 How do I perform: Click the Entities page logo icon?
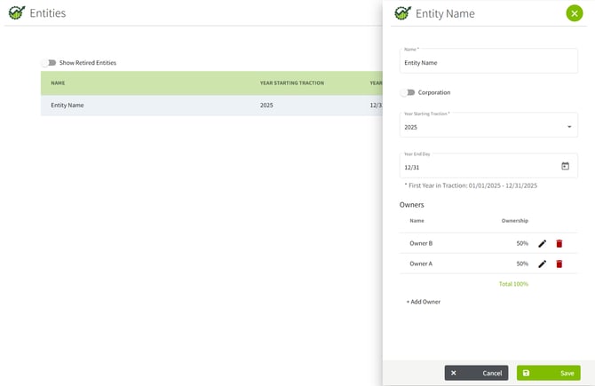(16, 13)
